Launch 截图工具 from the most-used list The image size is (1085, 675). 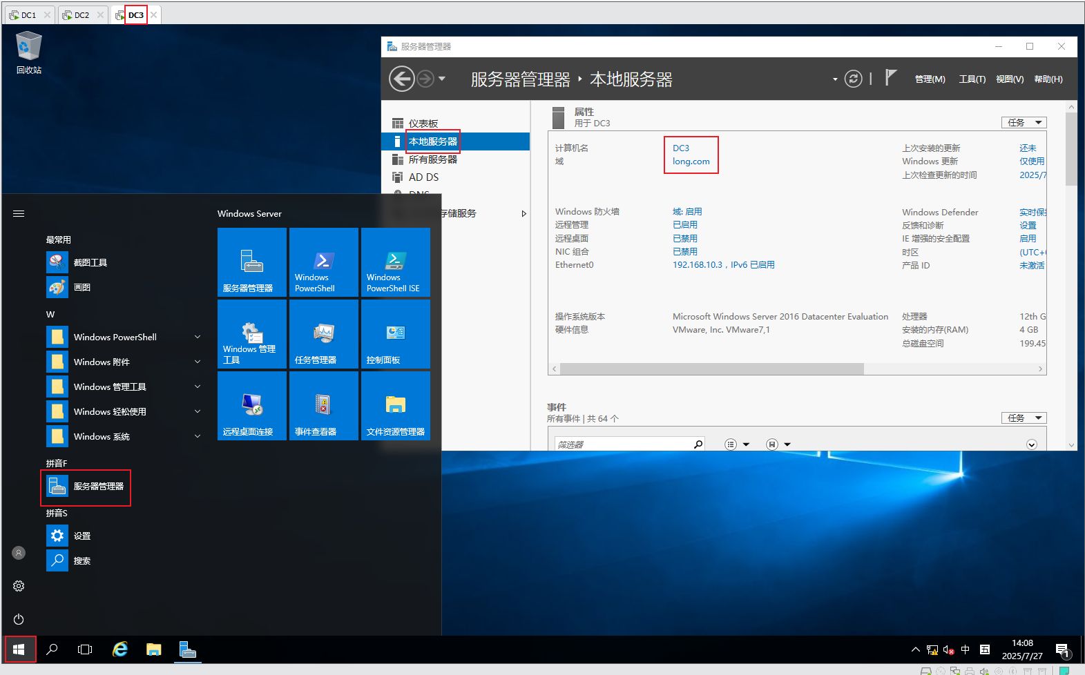pyautogui.click(x=124, y=262)
